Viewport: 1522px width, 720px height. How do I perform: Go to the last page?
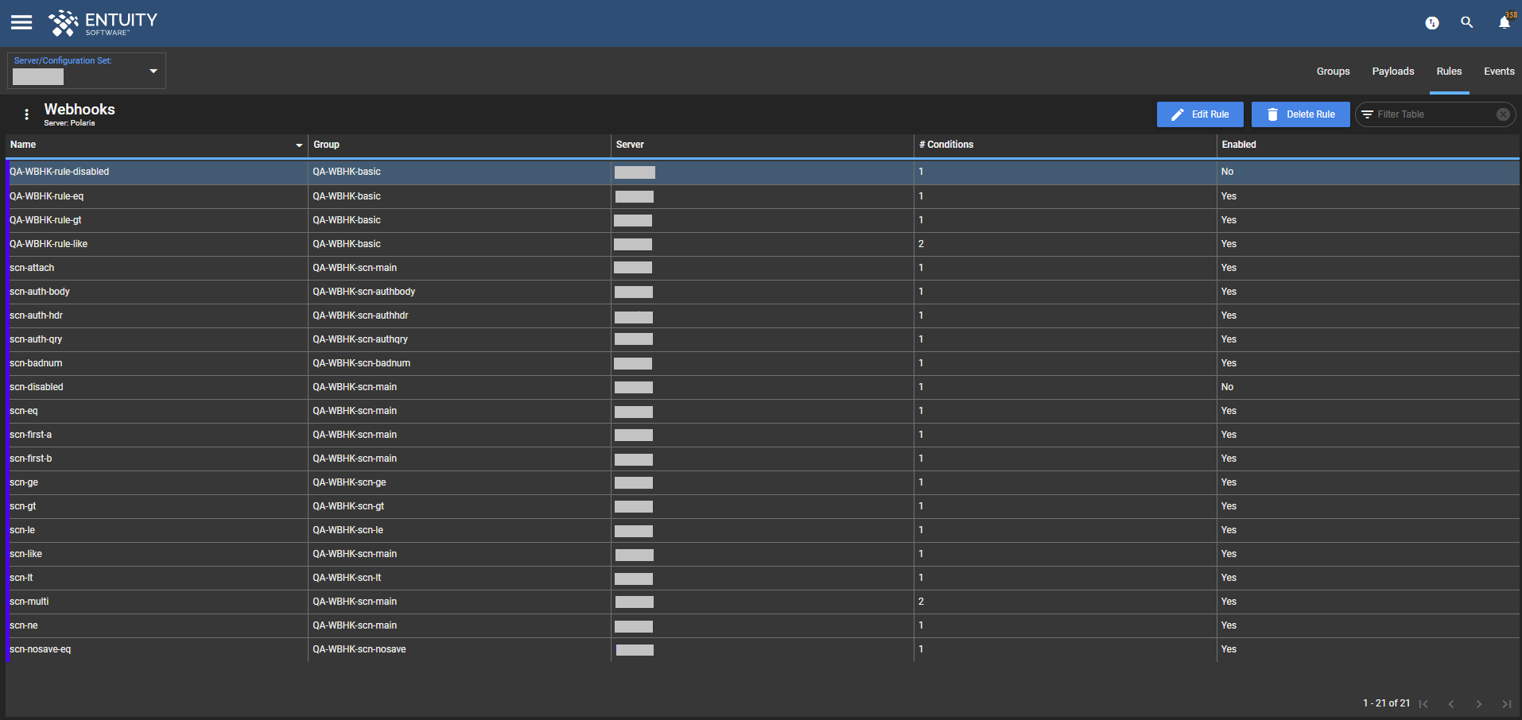coord(1506,704)
